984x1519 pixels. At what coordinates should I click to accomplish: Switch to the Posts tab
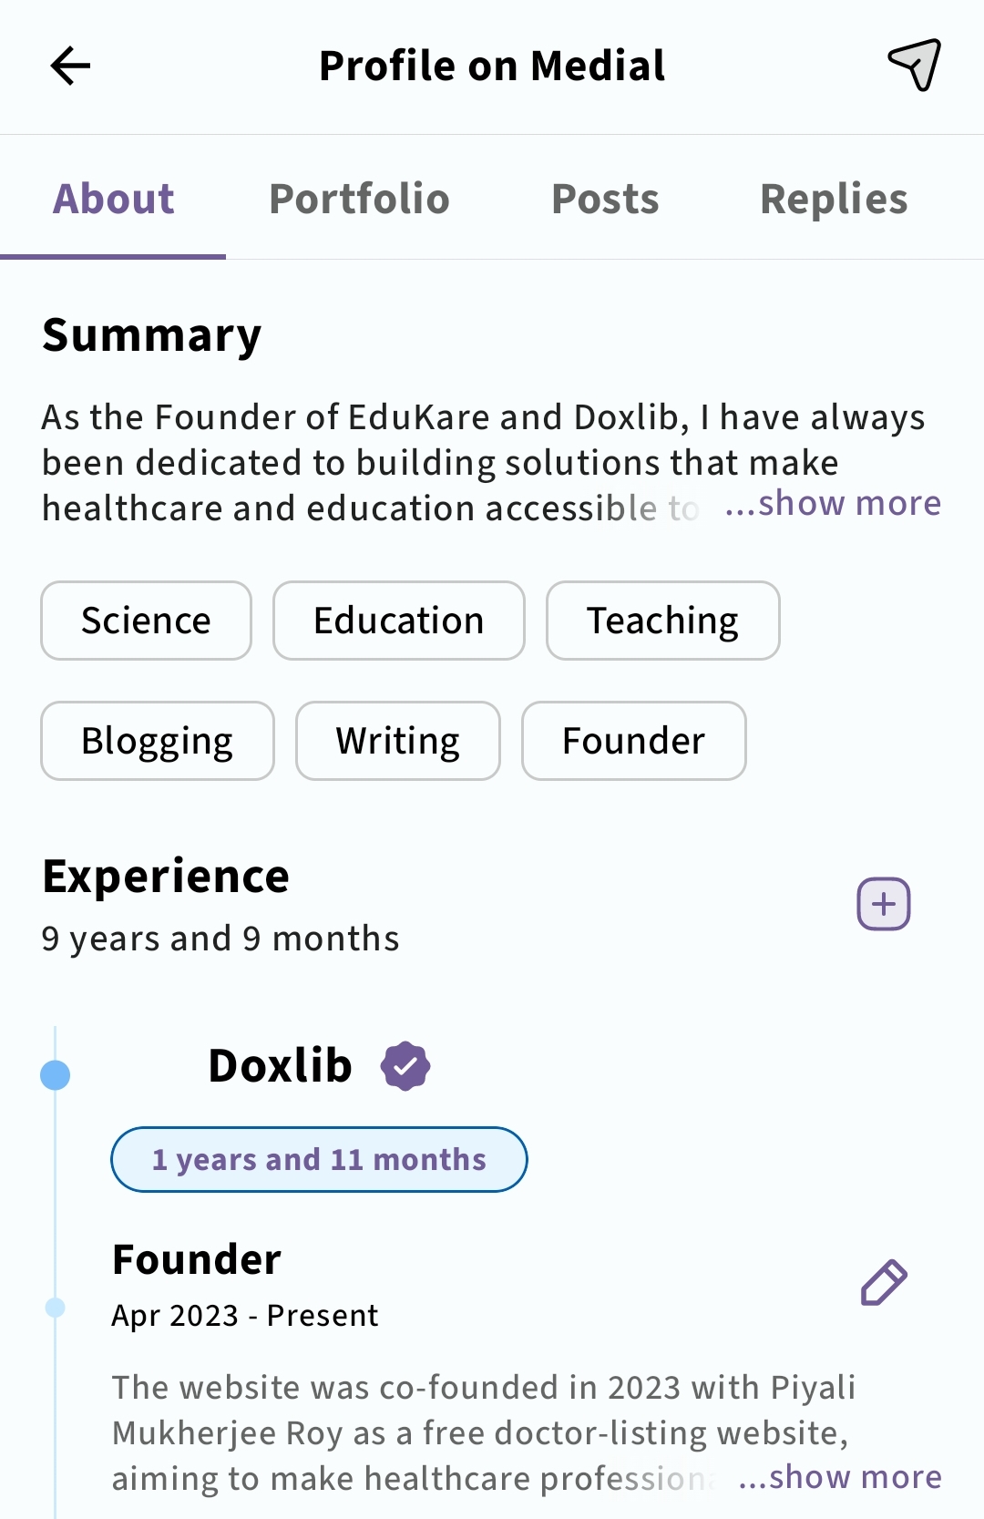coord(605,199)
